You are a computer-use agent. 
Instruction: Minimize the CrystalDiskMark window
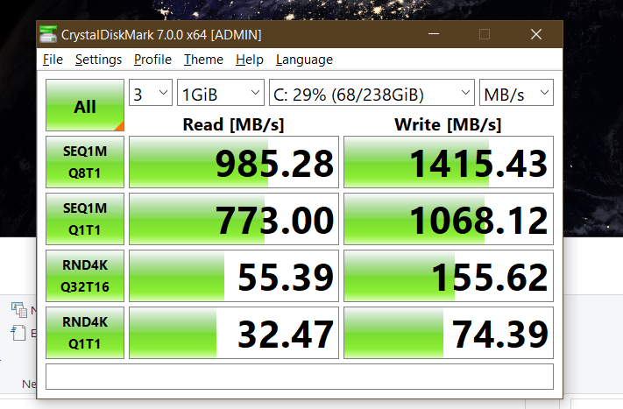(x=434, y=34)
